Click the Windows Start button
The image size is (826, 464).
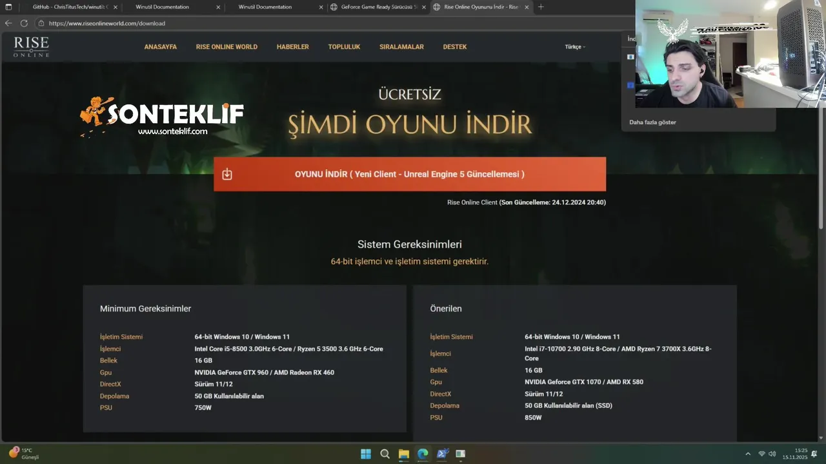tap(366, 454)
